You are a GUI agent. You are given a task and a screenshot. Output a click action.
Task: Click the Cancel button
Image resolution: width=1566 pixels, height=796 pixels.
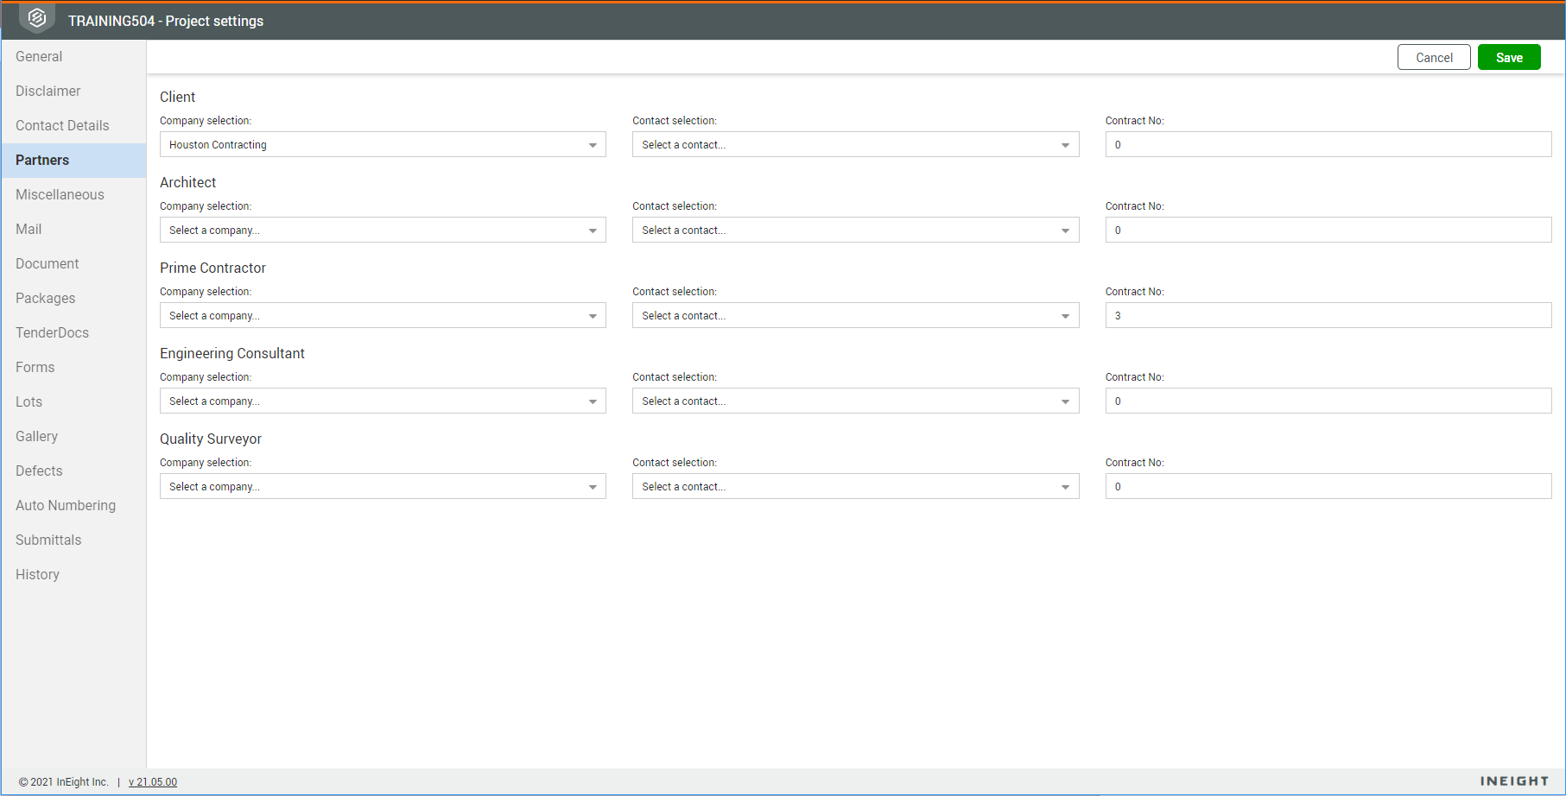point(1434,57)
